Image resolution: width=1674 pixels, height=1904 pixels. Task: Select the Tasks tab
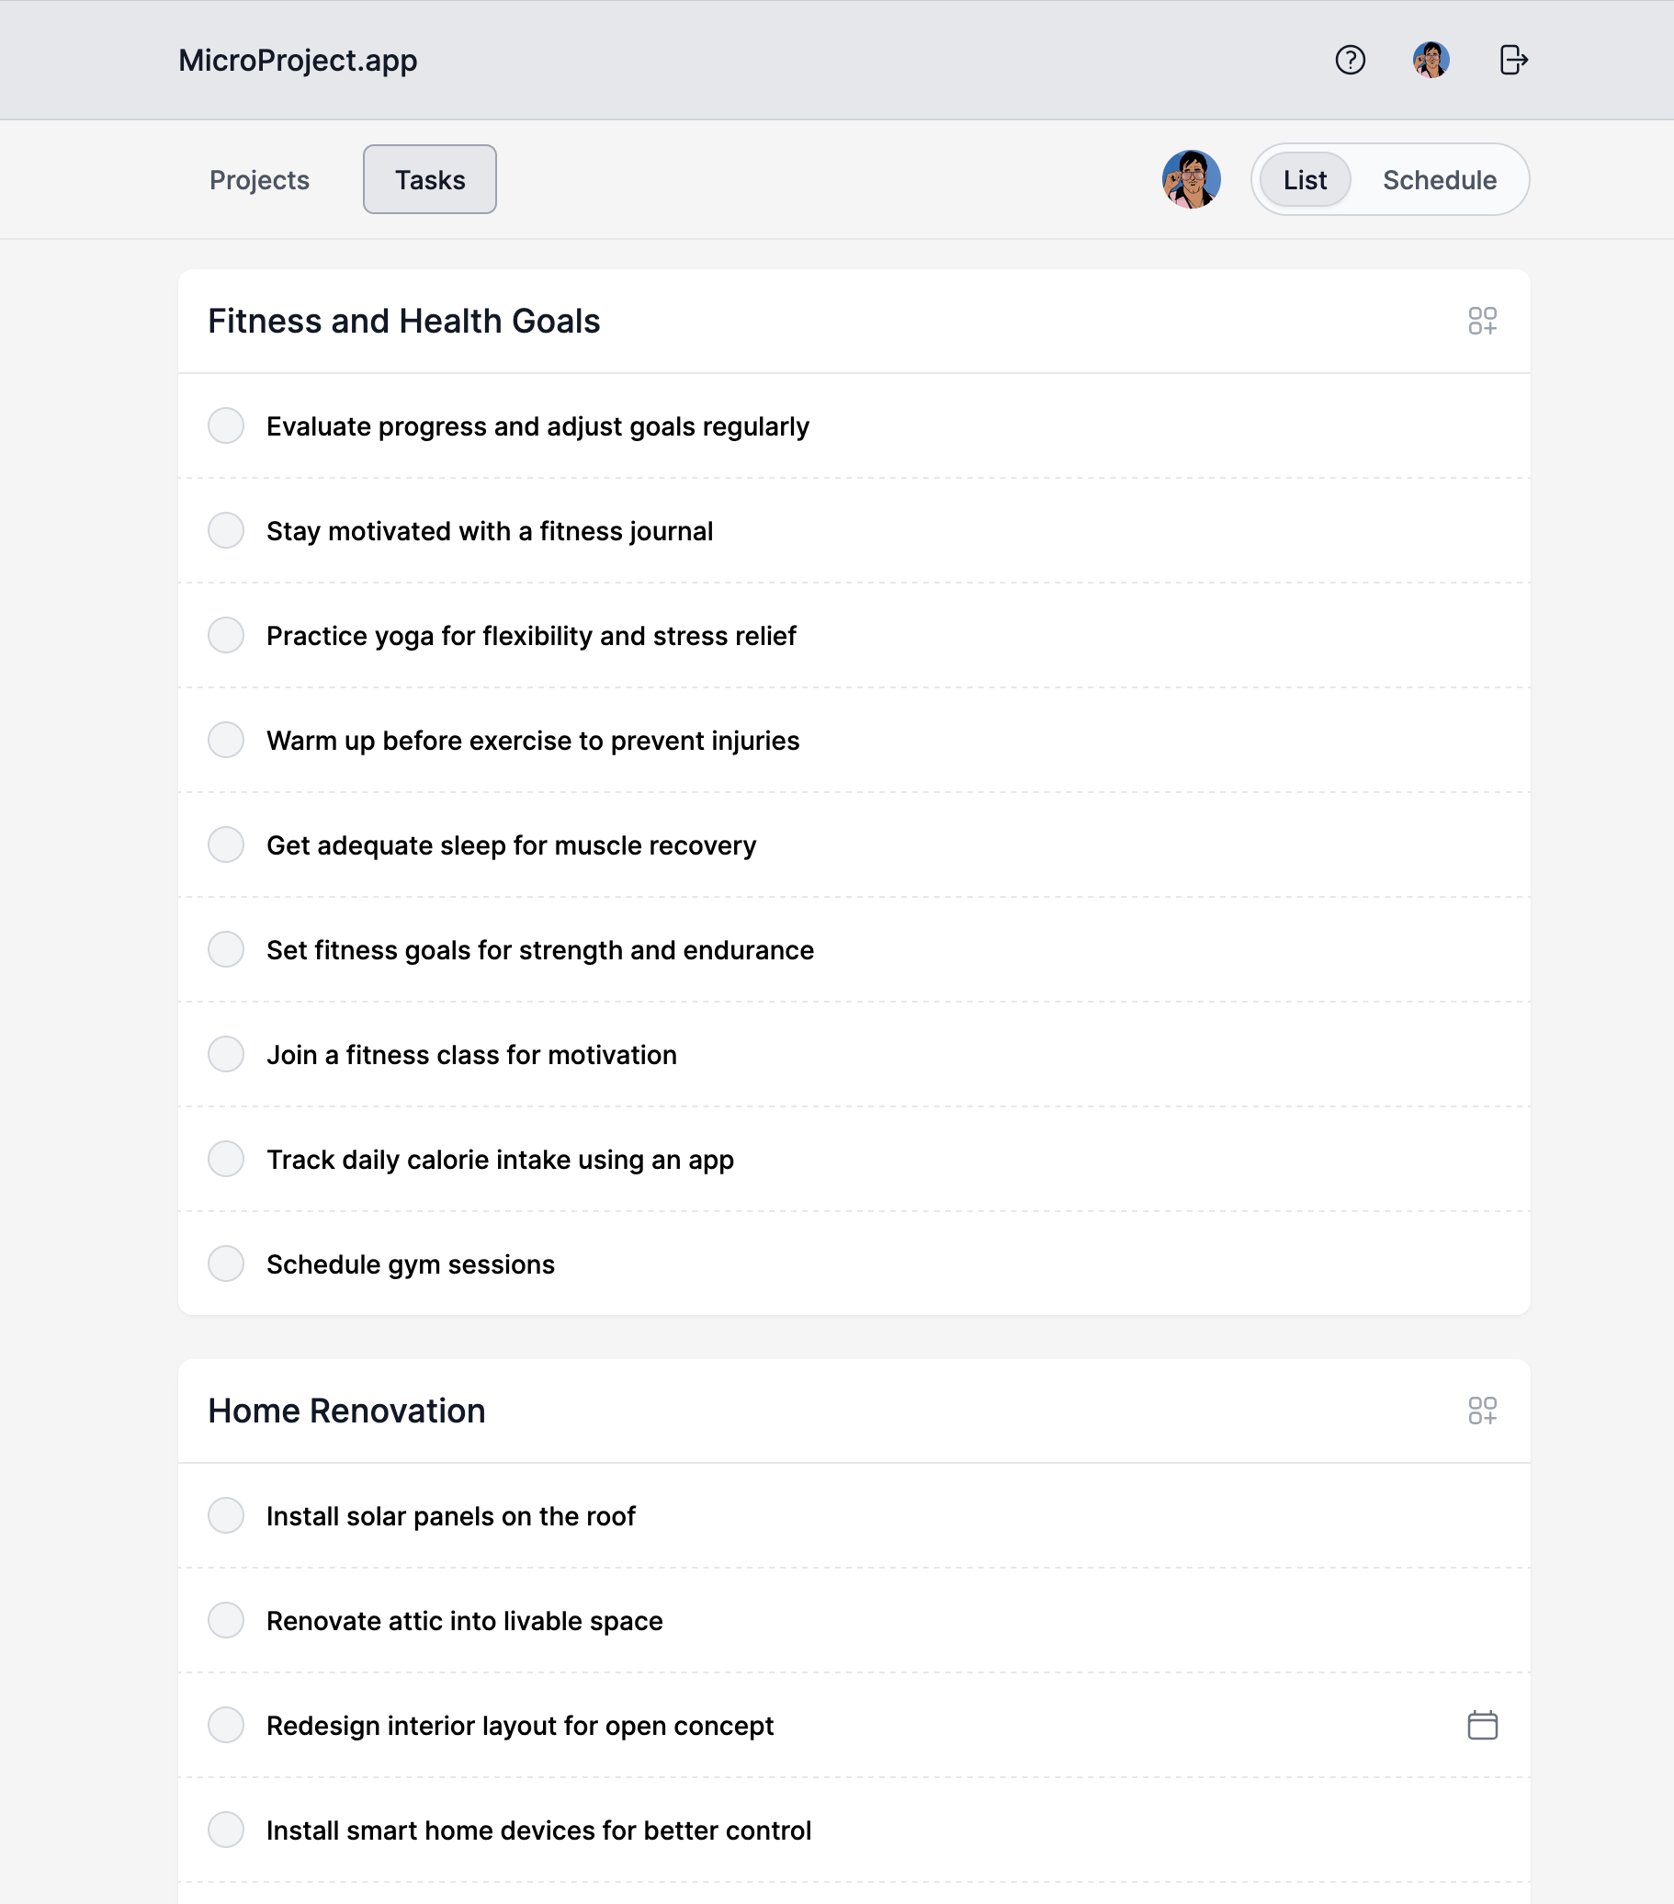pyautogui.click(x=429, y=180)
